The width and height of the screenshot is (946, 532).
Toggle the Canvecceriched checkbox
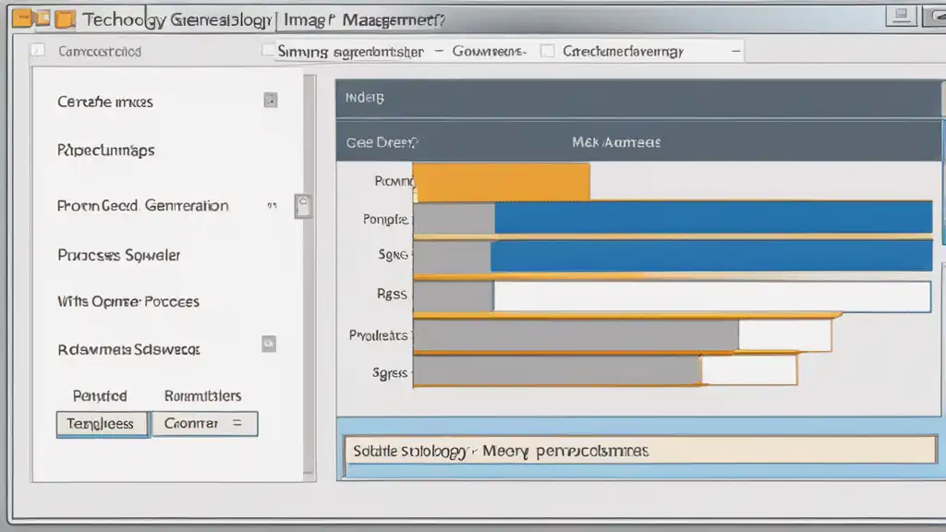[38, 51]
